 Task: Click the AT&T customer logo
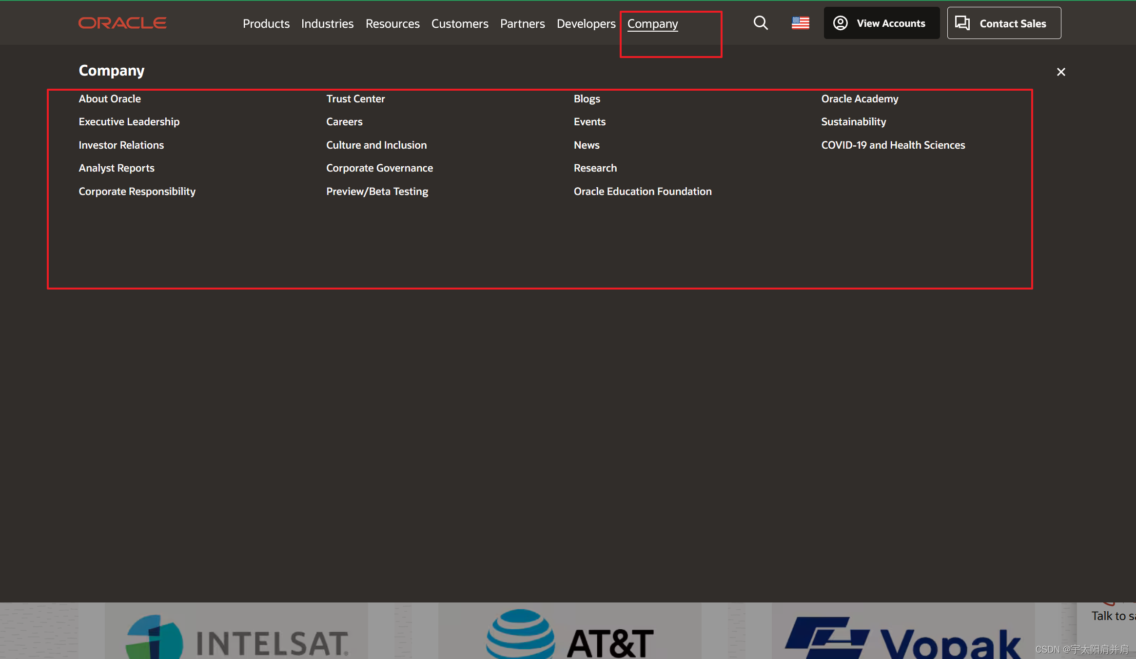click(569, 634)
